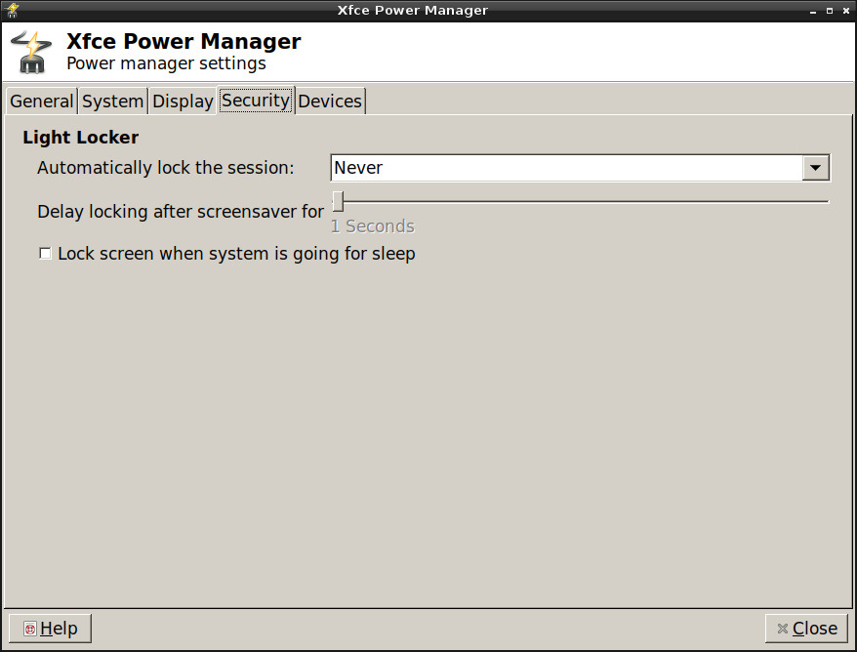Click the 'Power manager settings' subtitle
Image resolution: width=857 pixels, height=652 pixels.
point(166,63)
